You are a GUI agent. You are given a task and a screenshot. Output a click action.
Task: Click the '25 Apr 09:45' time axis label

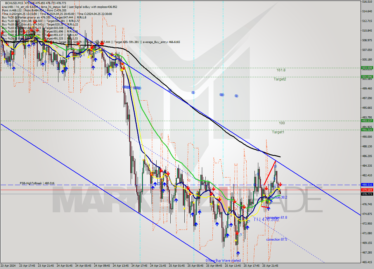coord(214,266)
